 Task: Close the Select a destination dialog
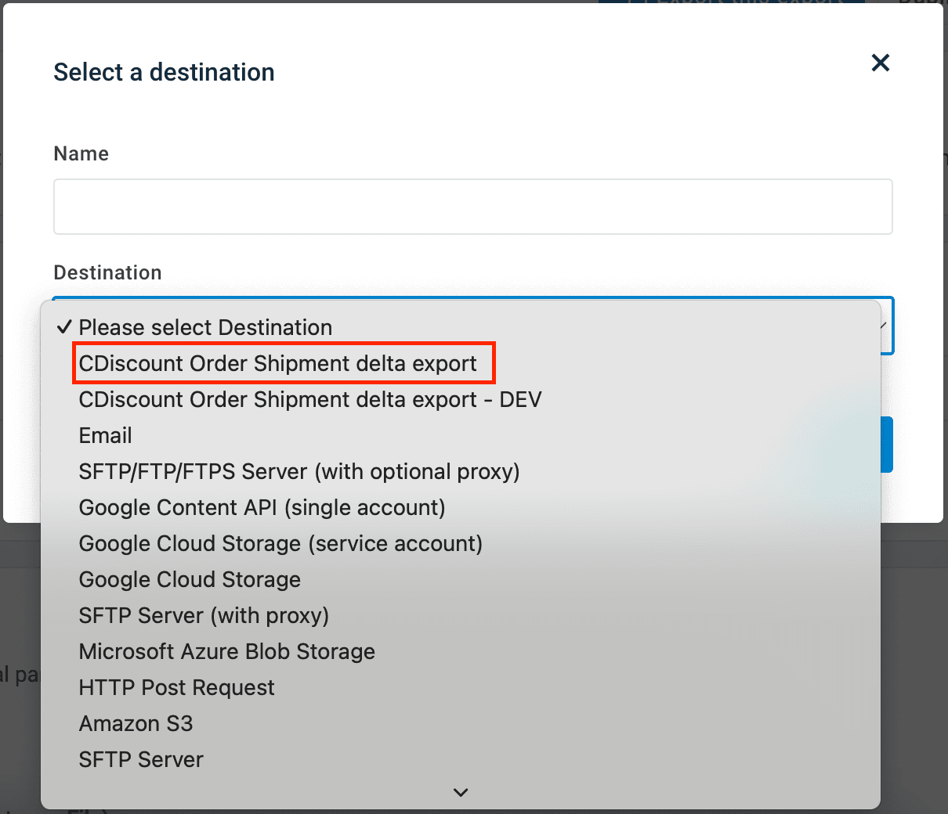pyautogui.click(x=881, y=63)
